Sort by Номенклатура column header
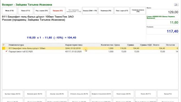The image size is (181, 102). point(16,45)
